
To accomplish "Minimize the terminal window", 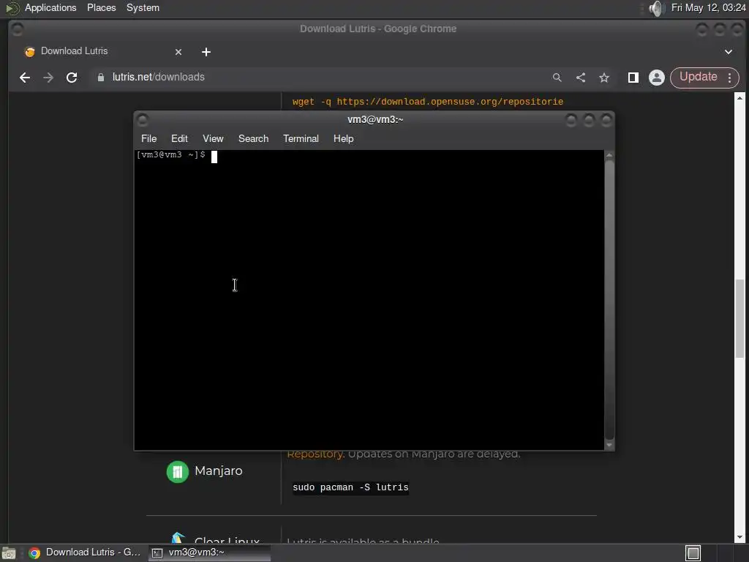I will tap(571, 120).
